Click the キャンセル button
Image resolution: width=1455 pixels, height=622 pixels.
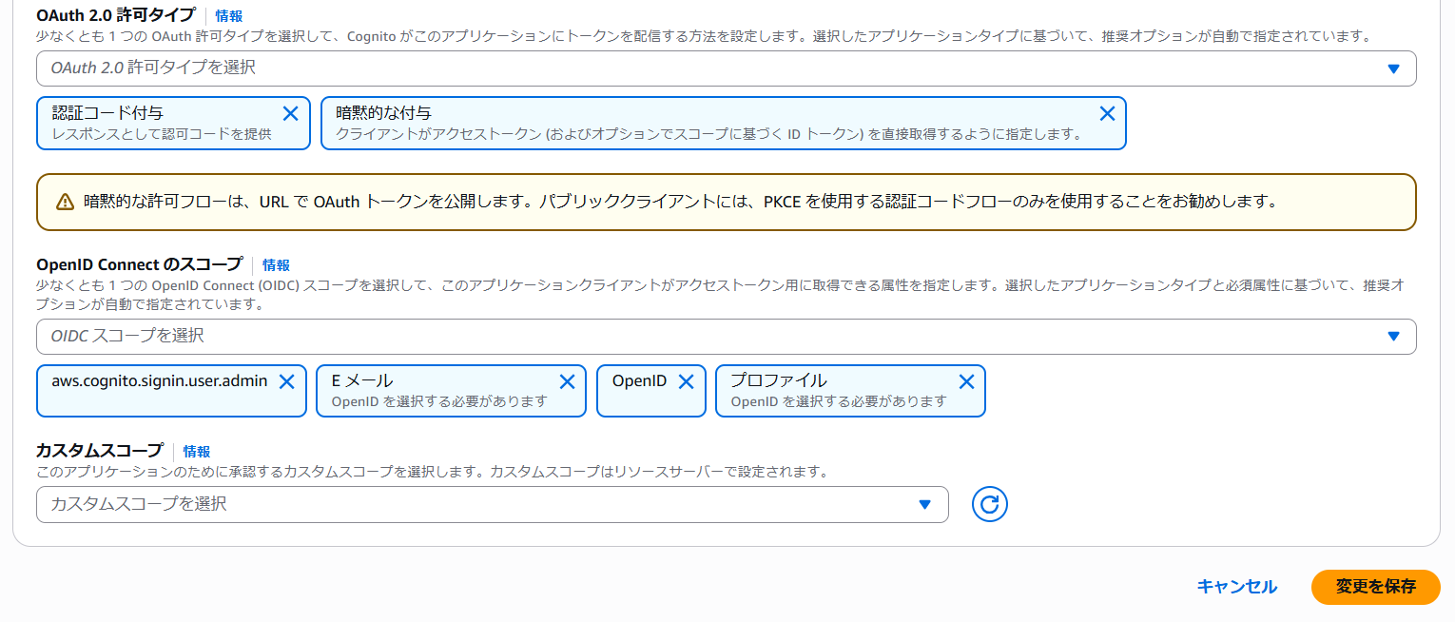(x=1236, y=587)
